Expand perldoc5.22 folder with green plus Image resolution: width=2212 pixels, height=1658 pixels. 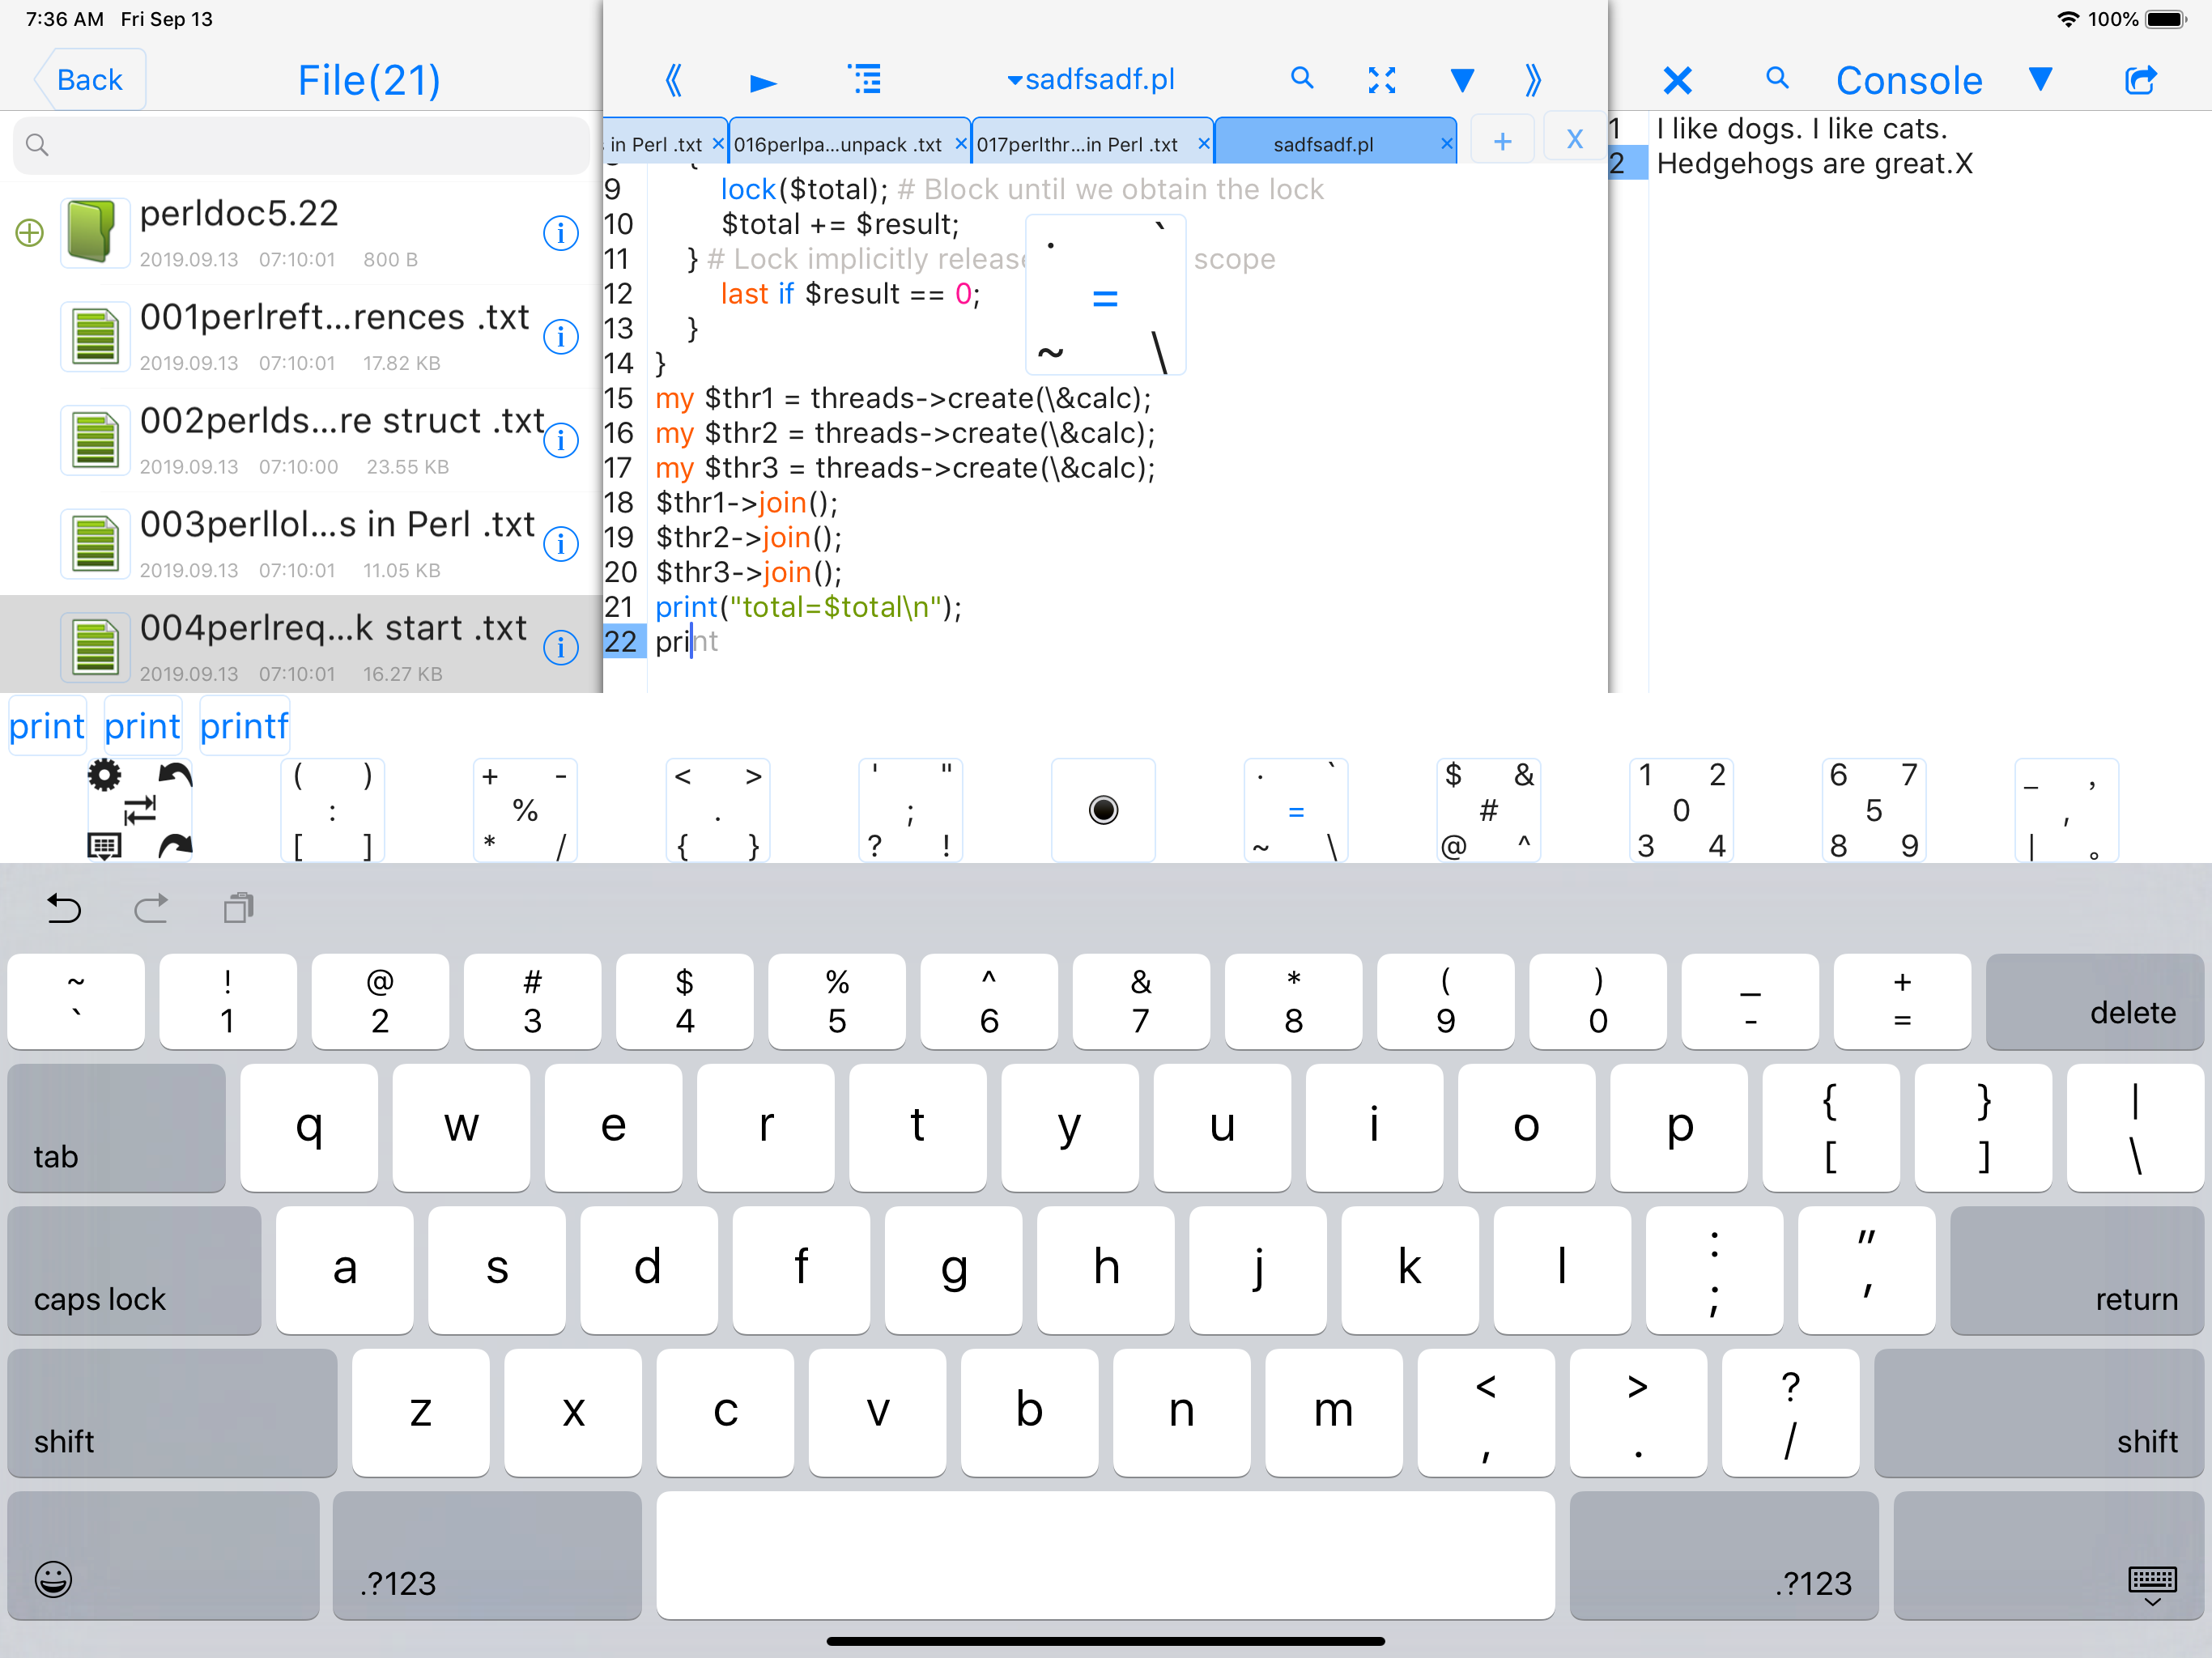[x=30, y=233]
